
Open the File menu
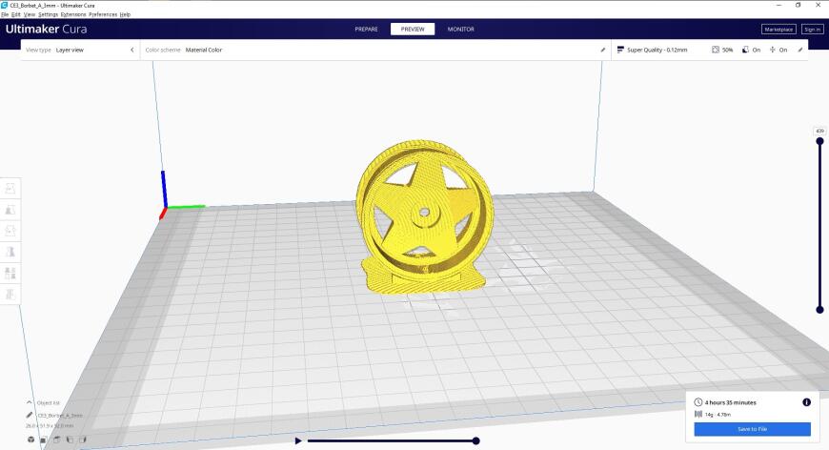6,14
